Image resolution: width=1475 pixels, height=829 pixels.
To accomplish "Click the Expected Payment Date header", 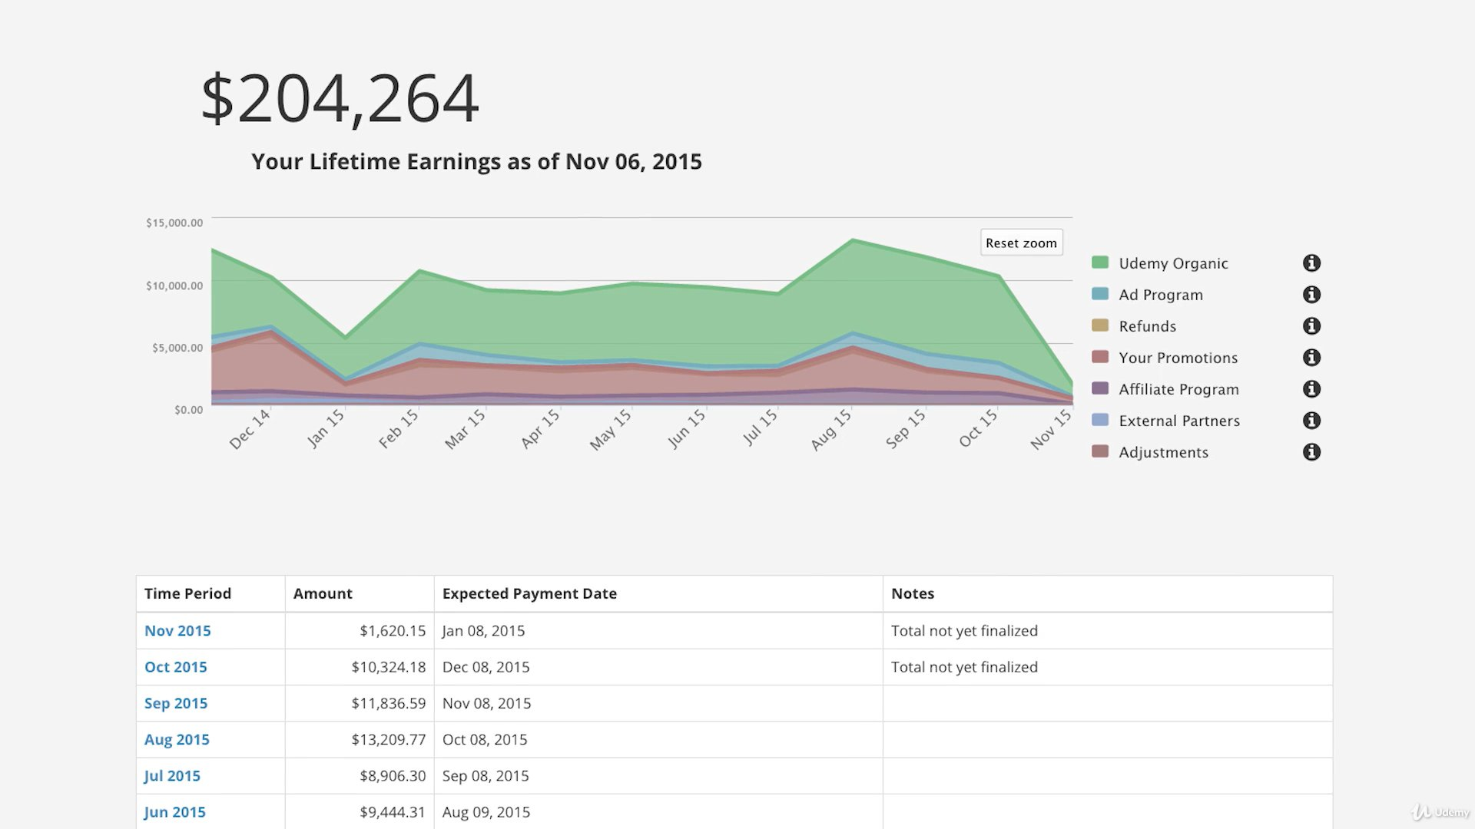I will (x=529, y=593).
